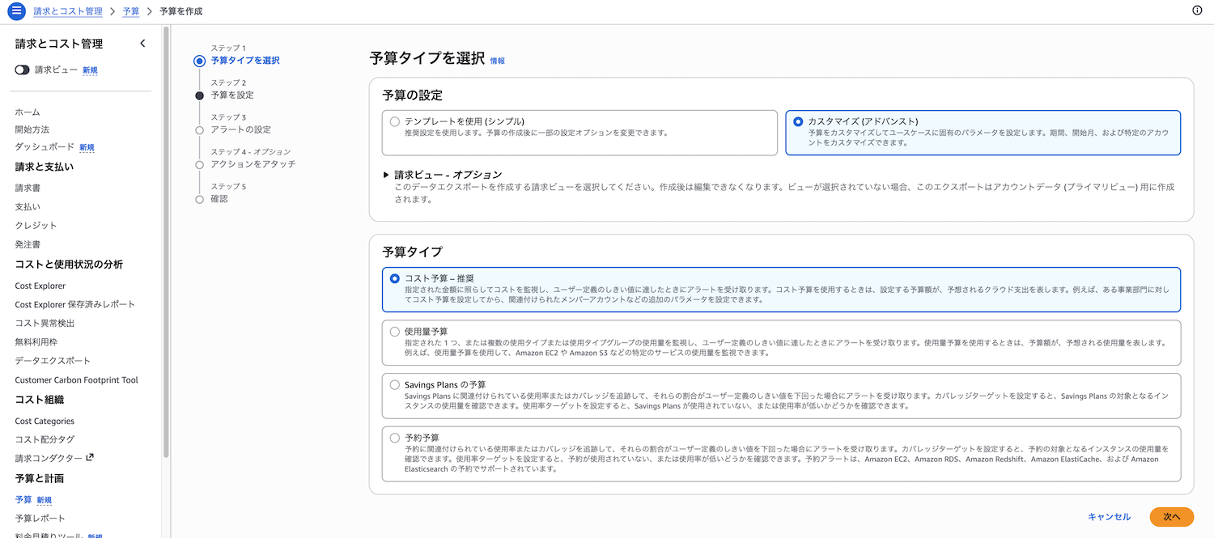Toggle the 請求ビュー switch

(22, 70)
